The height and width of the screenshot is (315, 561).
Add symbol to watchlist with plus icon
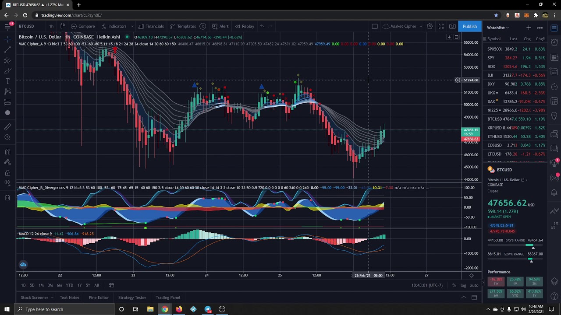pos(529,28)
